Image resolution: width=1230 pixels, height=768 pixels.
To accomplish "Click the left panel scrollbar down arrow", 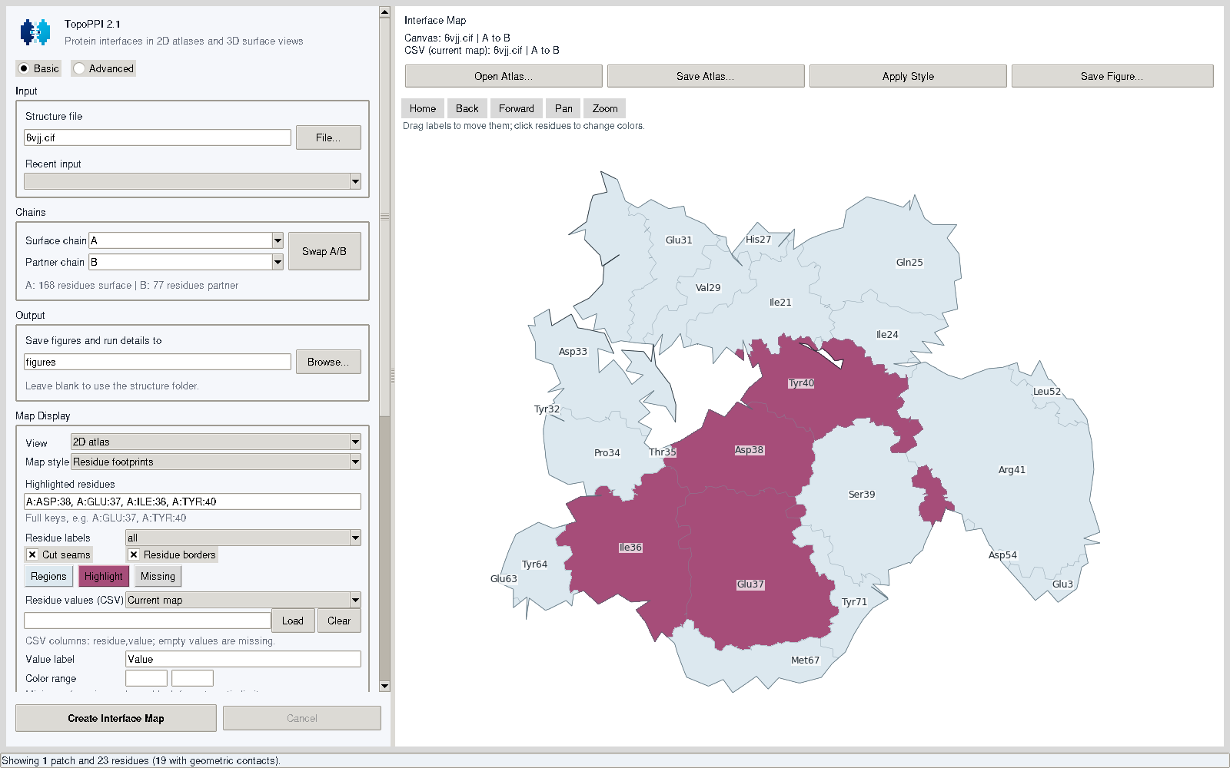I will [x=384, y=686].
